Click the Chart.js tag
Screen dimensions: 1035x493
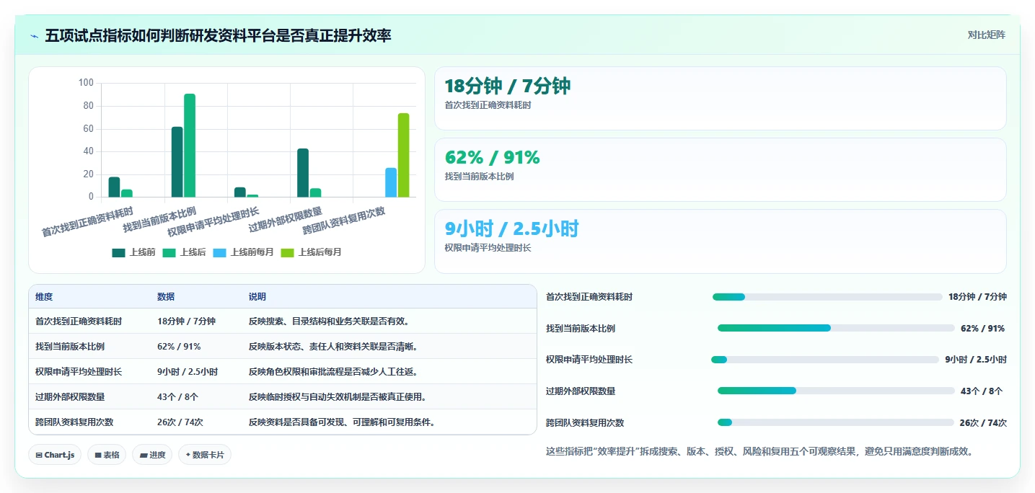[55, 455]
